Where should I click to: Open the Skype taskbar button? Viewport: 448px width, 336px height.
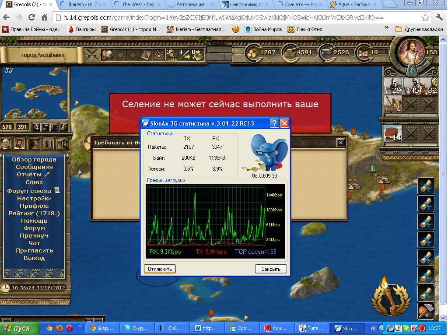pos(137,328)
